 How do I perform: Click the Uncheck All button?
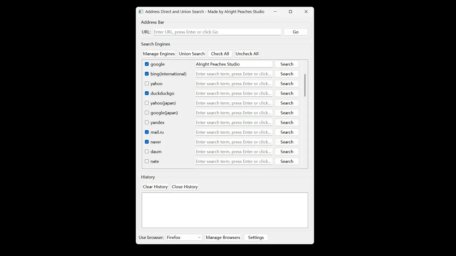[247, 54]
